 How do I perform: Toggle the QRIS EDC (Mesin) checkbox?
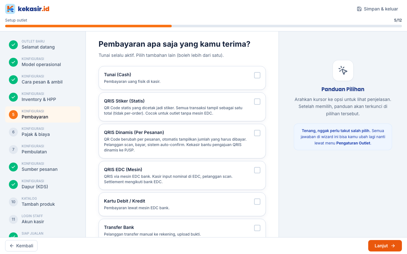tap(257, 170)
